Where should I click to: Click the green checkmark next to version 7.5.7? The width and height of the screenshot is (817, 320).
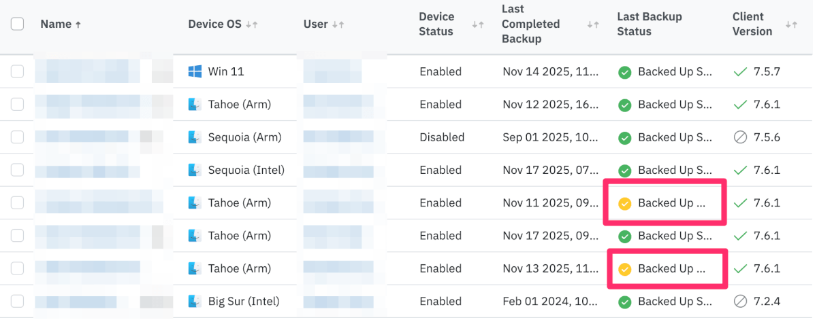(741, 71)
